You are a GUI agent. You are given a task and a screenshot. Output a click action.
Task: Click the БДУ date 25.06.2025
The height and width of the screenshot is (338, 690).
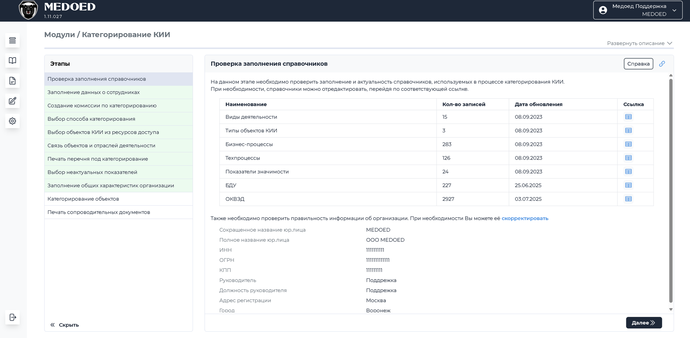point(528,185)
